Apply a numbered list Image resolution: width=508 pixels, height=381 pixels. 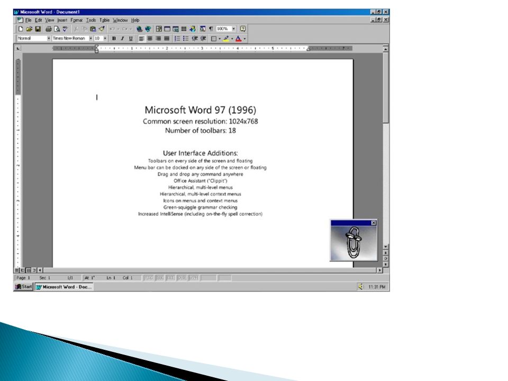click(x=178, y=39)
